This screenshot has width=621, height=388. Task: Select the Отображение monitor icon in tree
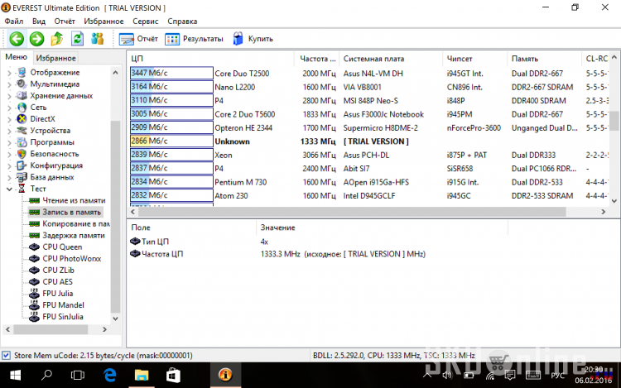click(x=22, y=72)
